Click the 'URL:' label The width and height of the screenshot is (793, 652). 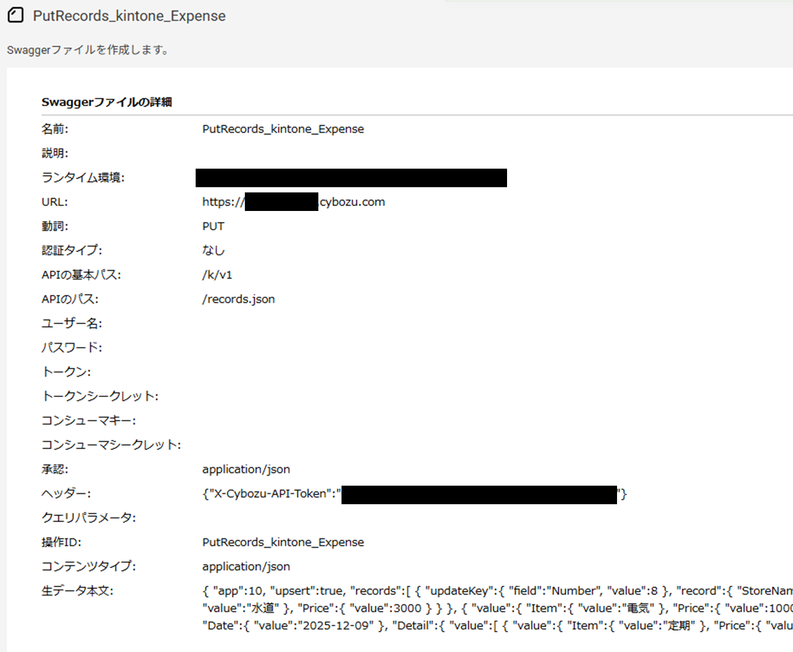[x=54, y=202]
